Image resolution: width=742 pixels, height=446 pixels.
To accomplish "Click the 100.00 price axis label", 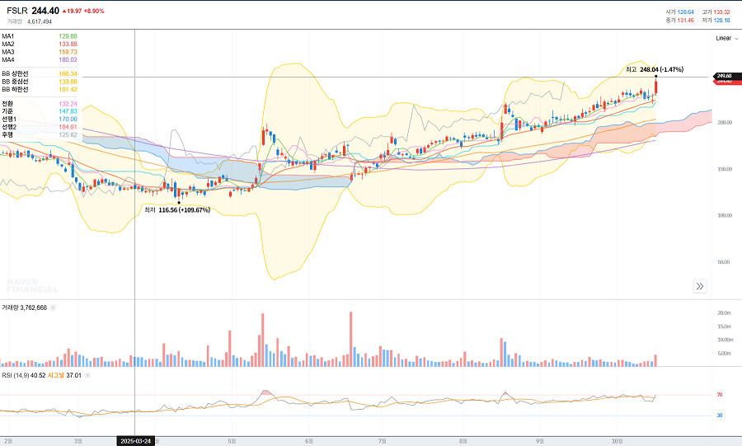I will tap(725, 216).
